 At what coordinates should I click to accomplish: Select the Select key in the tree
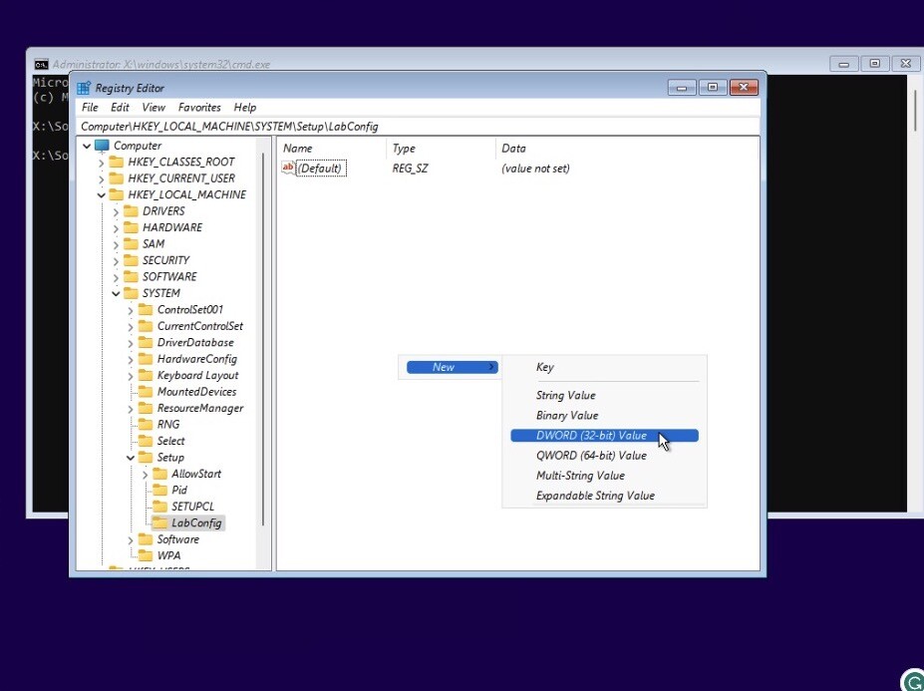pos(170,441)
